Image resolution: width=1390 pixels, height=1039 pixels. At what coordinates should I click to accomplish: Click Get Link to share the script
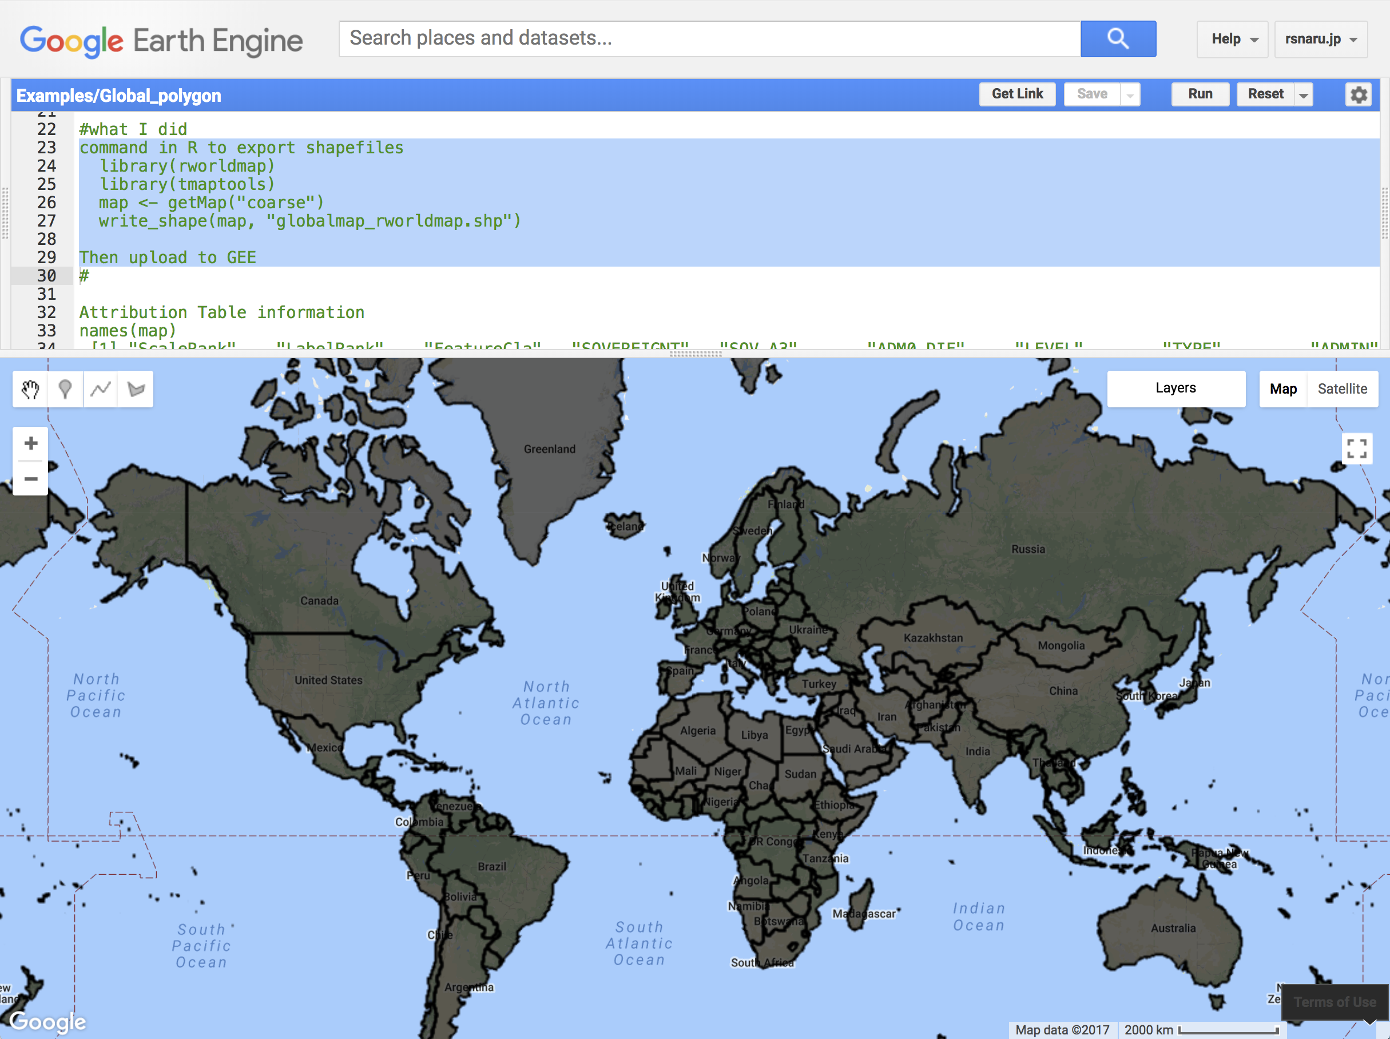[1016, 94]
